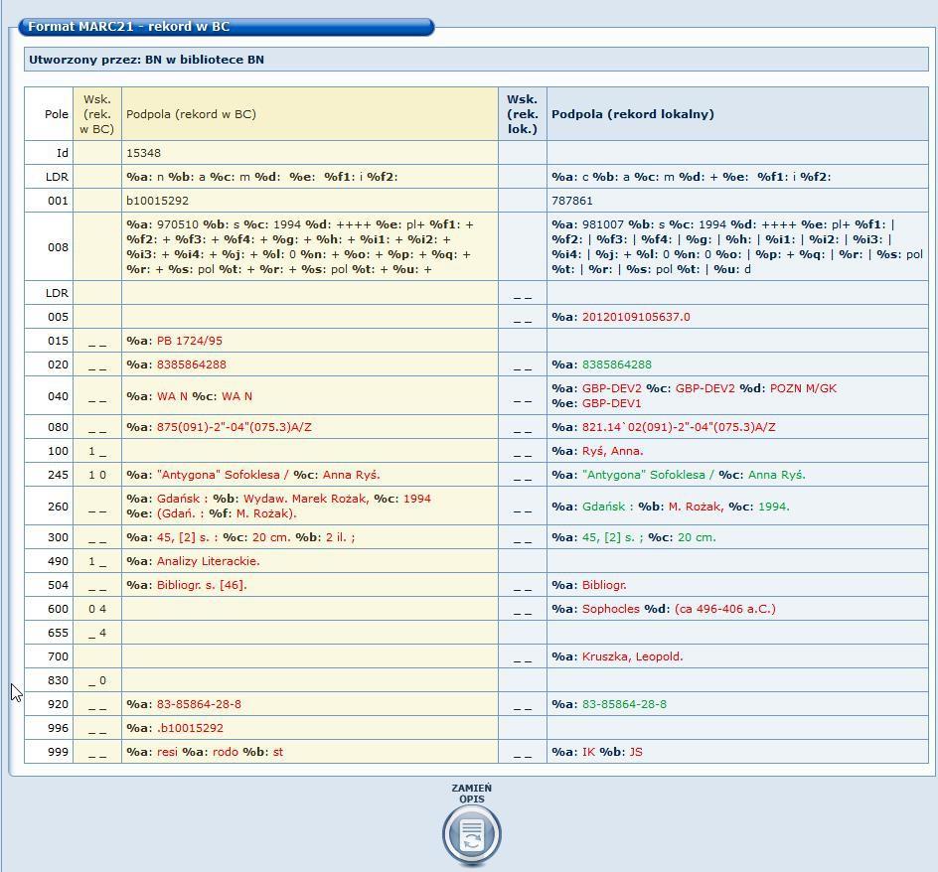Click field number 245 in the Pole column

(x=58, y=475)
